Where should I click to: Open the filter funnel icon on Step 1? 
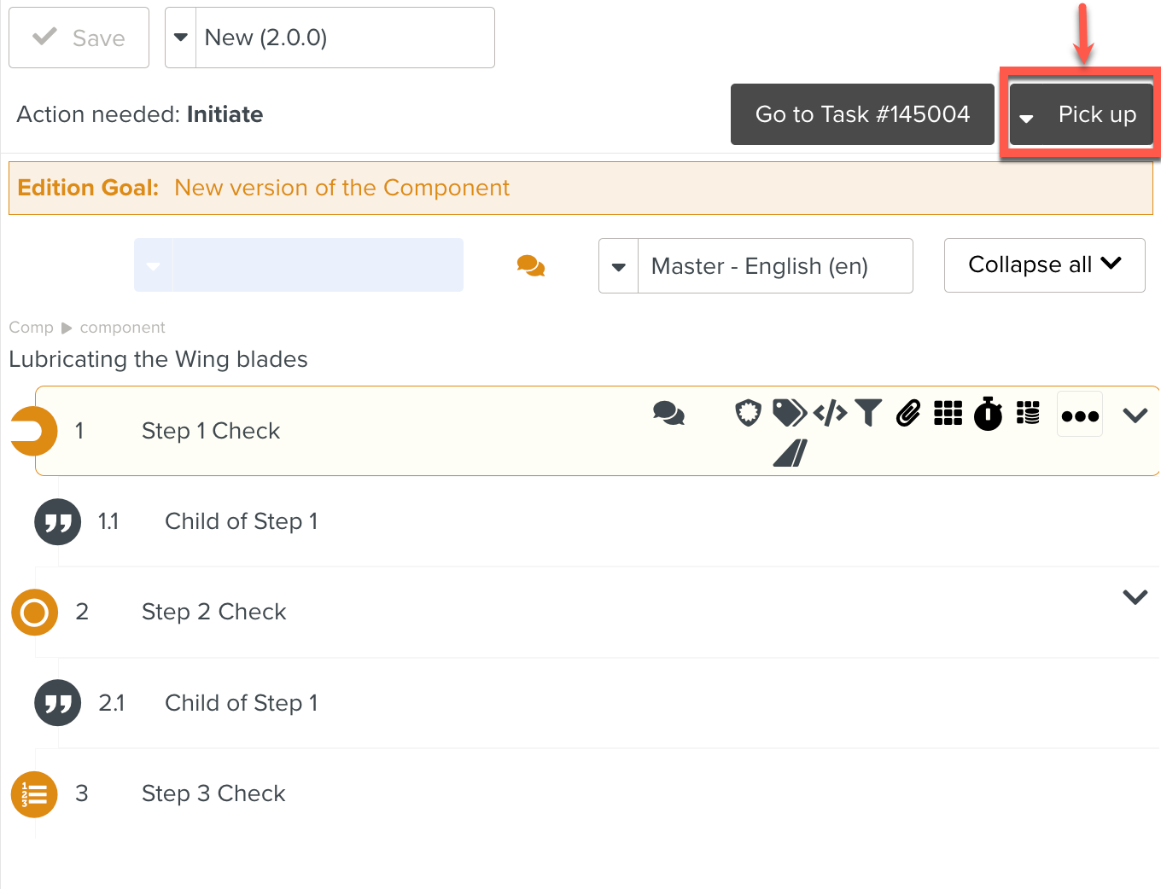point(868,413)
